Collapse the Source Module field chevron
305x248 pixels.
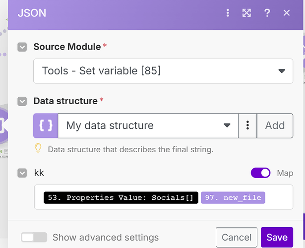tap(22, 47)
